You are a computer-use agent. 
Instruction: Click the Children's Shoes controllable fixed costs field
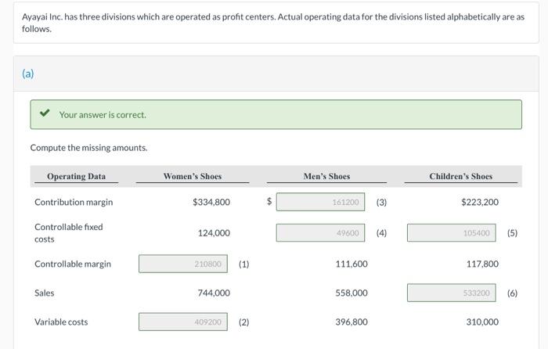point(451,232)
